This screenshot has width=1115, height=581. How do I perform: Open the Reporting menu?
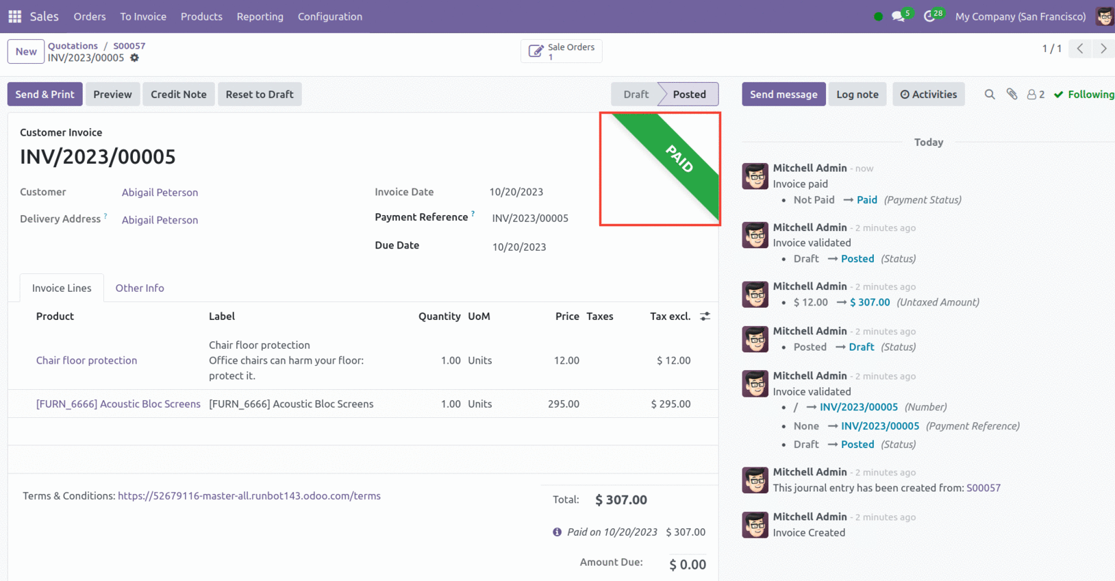(x=260, y=16)
